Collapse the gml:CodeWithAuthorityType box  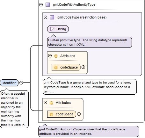coord(41,4)
